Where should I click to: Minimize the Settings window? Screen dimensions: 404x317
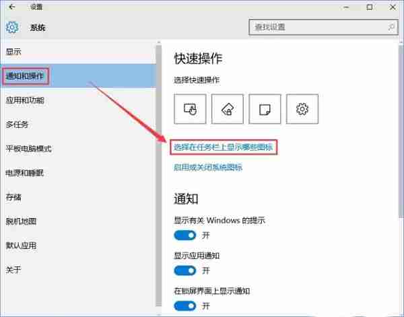(x=347, y=7)
